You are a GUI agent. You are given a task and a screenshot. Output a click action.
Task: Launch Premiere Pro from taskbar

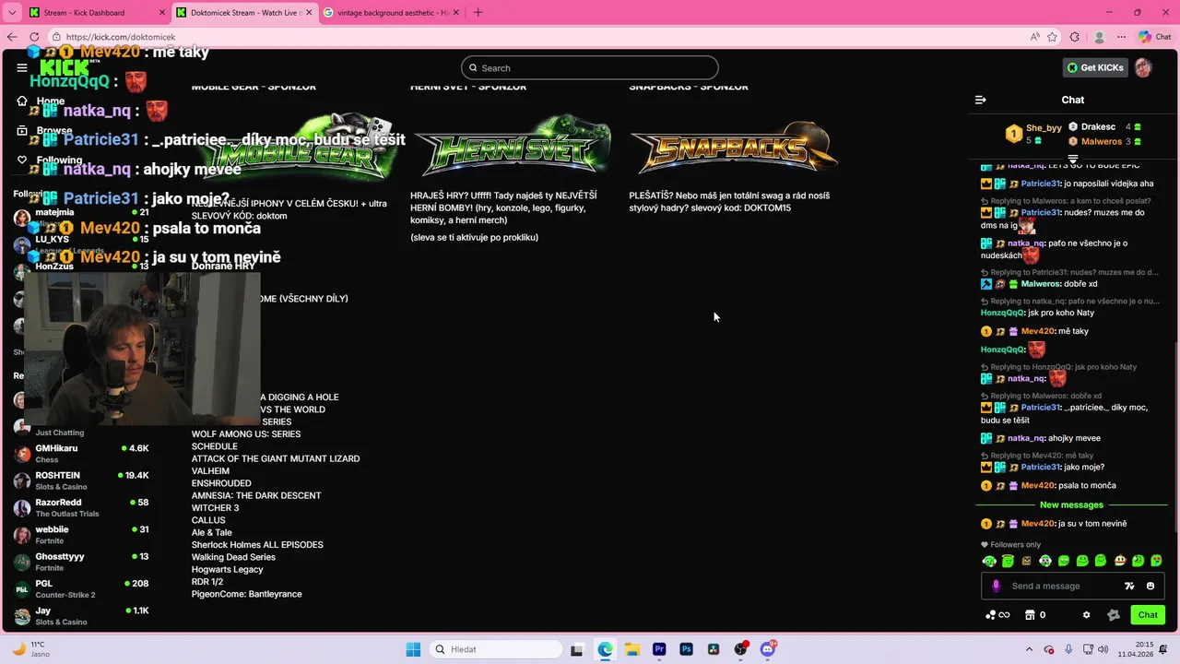(659, 649)
